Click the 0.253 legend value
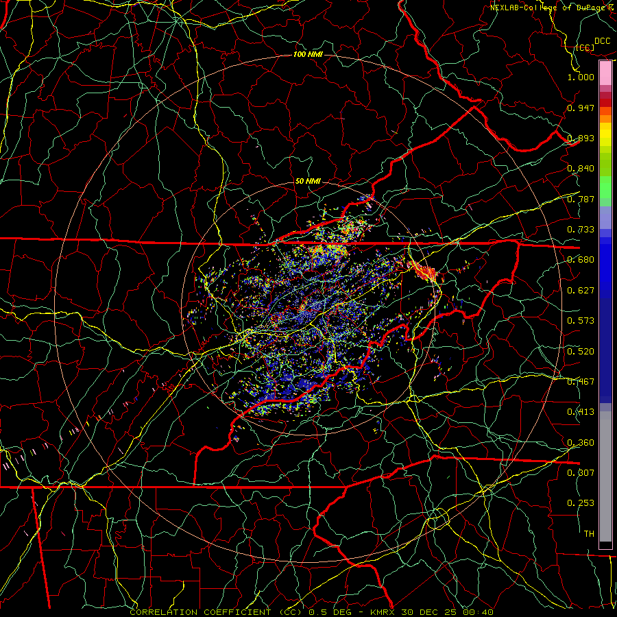The height and width of the screenshot is (617, 617). [581, 503]
